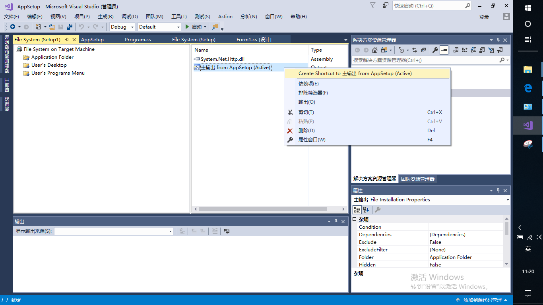Click the Home icon in Solution Explorer toolbar
The width and height of the screenshot is (543, 305).
(x=374, y=50)
